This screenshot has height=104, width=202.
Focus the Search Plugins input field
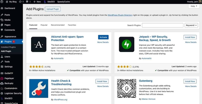[x=162, y=25]
